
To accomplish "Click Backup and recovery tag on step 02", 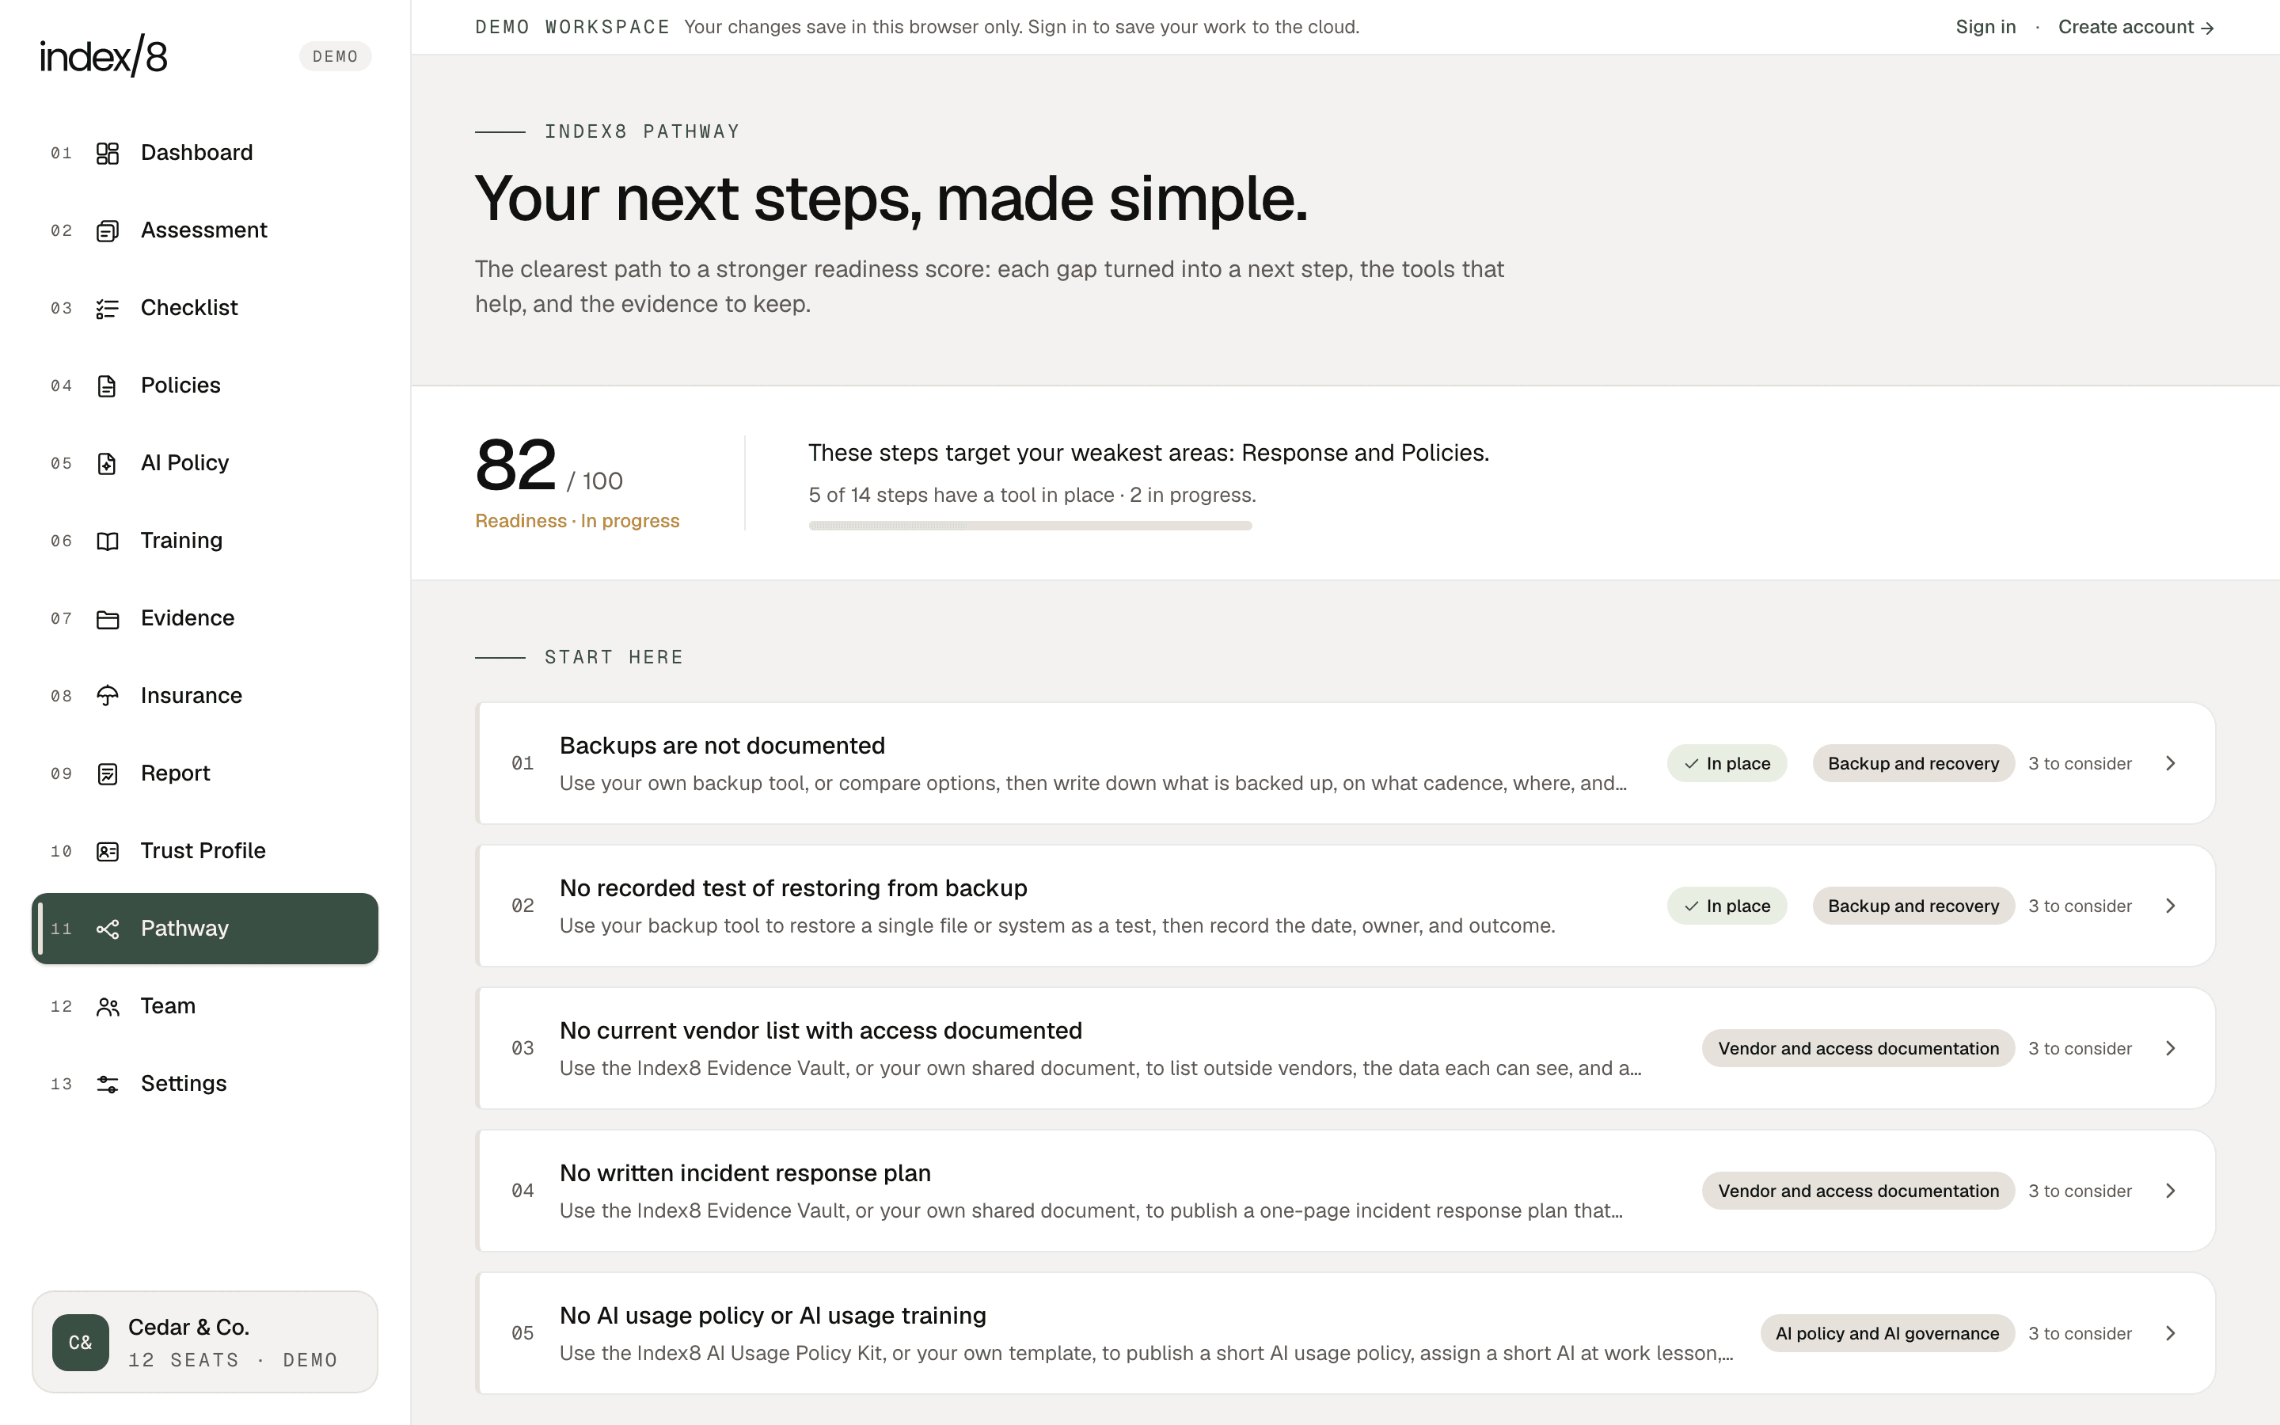I will click(1913, 906).
